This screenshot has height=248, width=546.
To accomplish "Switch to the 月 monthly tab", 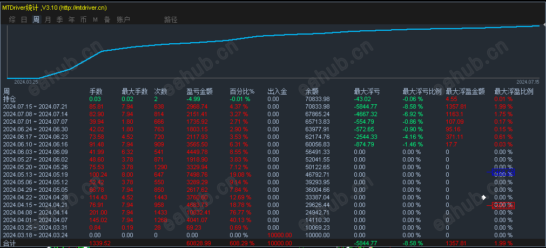I will 48,19.
